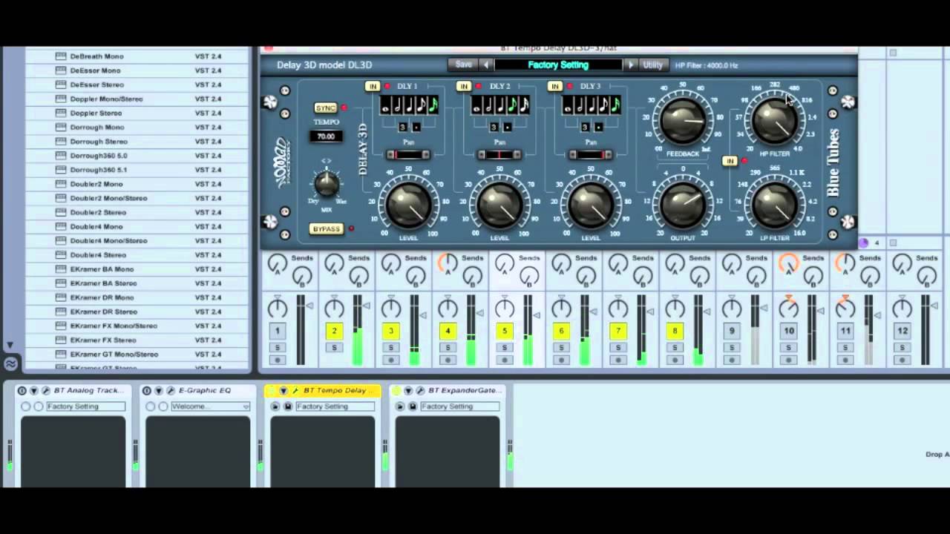This screenshot has width=950, height=534.
Task: Click the FEEDBACK knob
Action: pos(683,120)
